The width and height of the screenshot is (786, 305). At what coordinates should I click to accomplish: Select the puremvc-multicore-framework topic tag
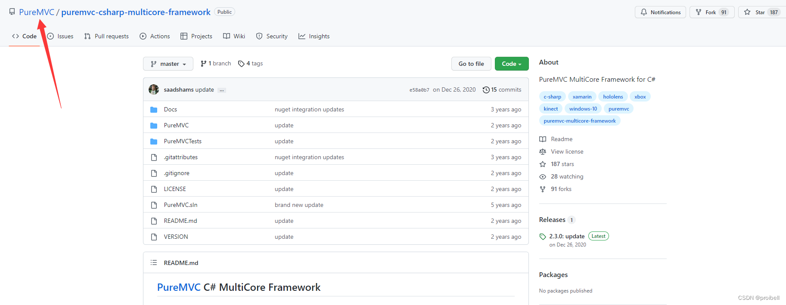pyautogui.click(x=580, y=121)
